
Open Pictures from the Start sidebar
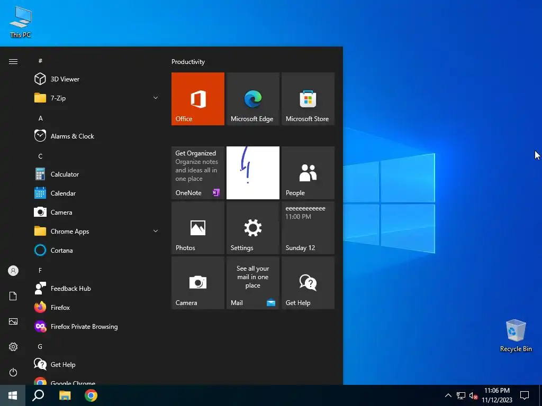[x=13, y=321]
